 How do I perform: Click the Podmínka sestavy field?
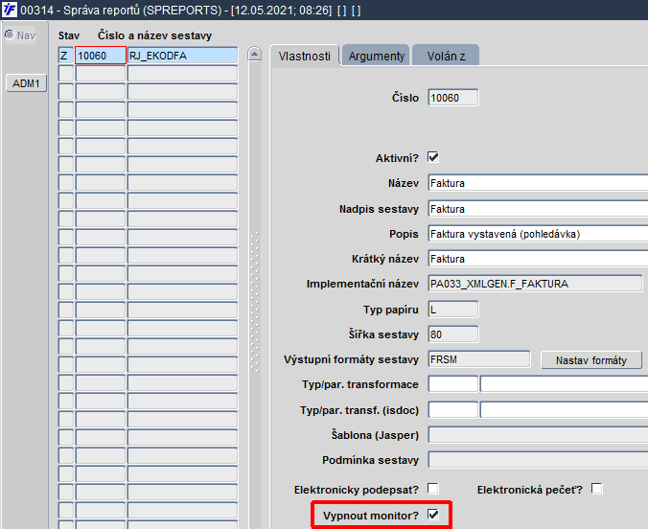[538, 460]
